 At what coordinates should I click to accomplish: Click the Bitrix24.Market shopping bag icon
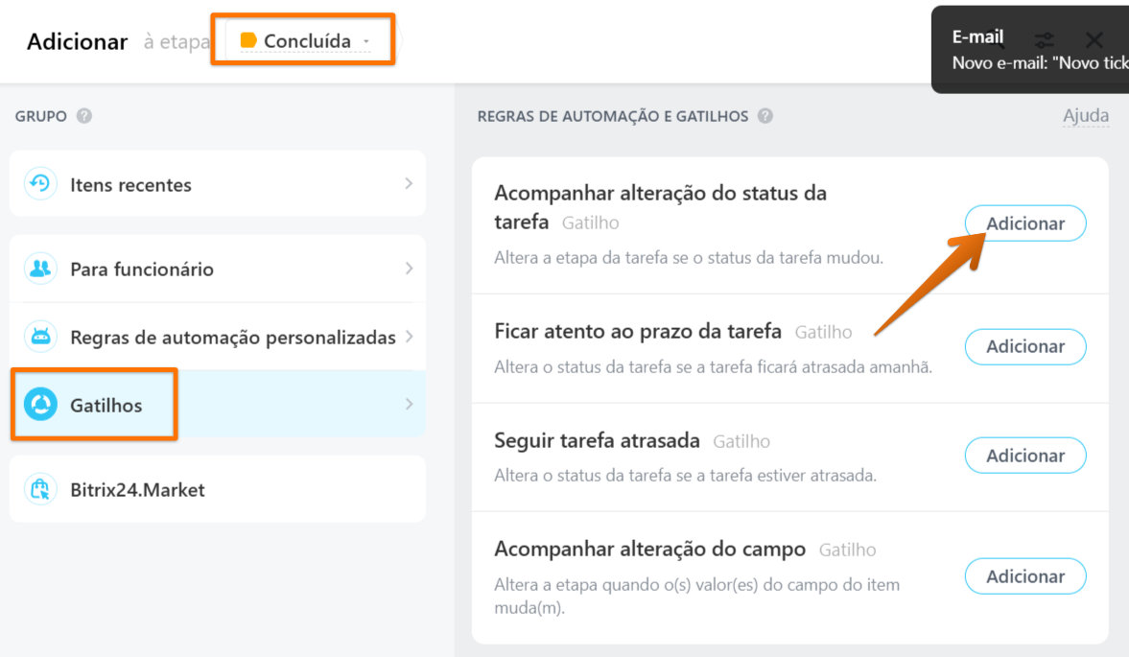point(40,489)
